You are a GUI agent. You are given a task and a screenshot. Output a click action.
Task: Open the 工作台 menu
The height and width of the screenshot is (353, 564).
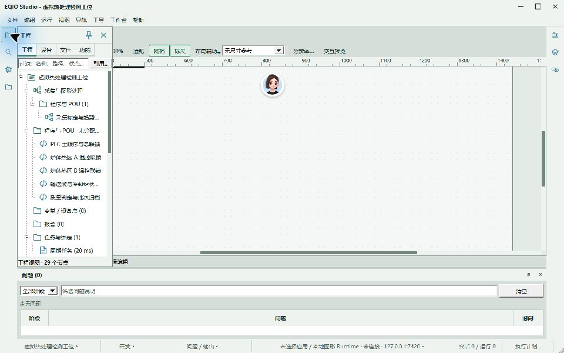pos(118,20)
